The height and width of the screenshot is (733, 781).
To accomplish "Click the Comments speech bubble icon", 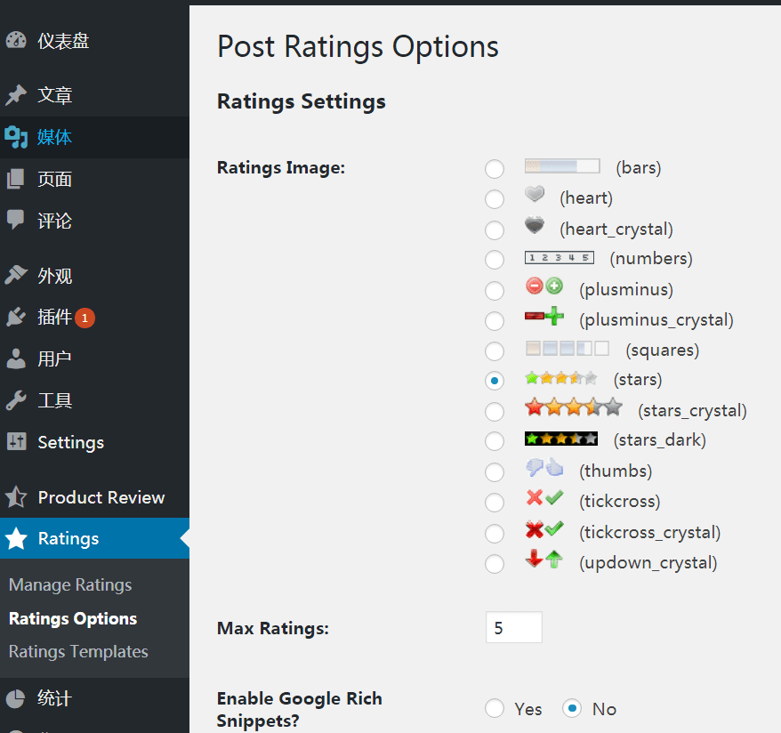I will (x=16, y=220).
